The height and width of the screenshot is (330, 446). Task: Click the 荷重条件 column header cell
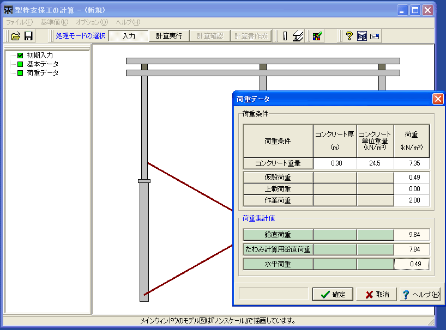tap(278, 141)
